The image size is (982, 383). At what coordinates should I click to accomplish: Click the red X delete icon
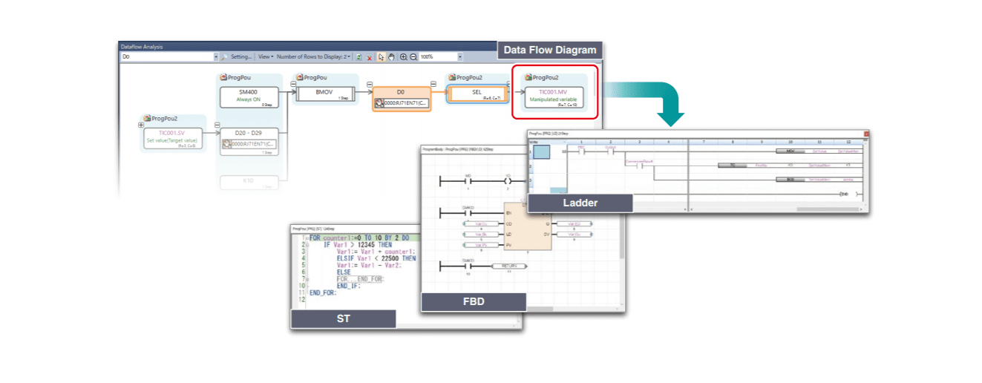[369, 56]
